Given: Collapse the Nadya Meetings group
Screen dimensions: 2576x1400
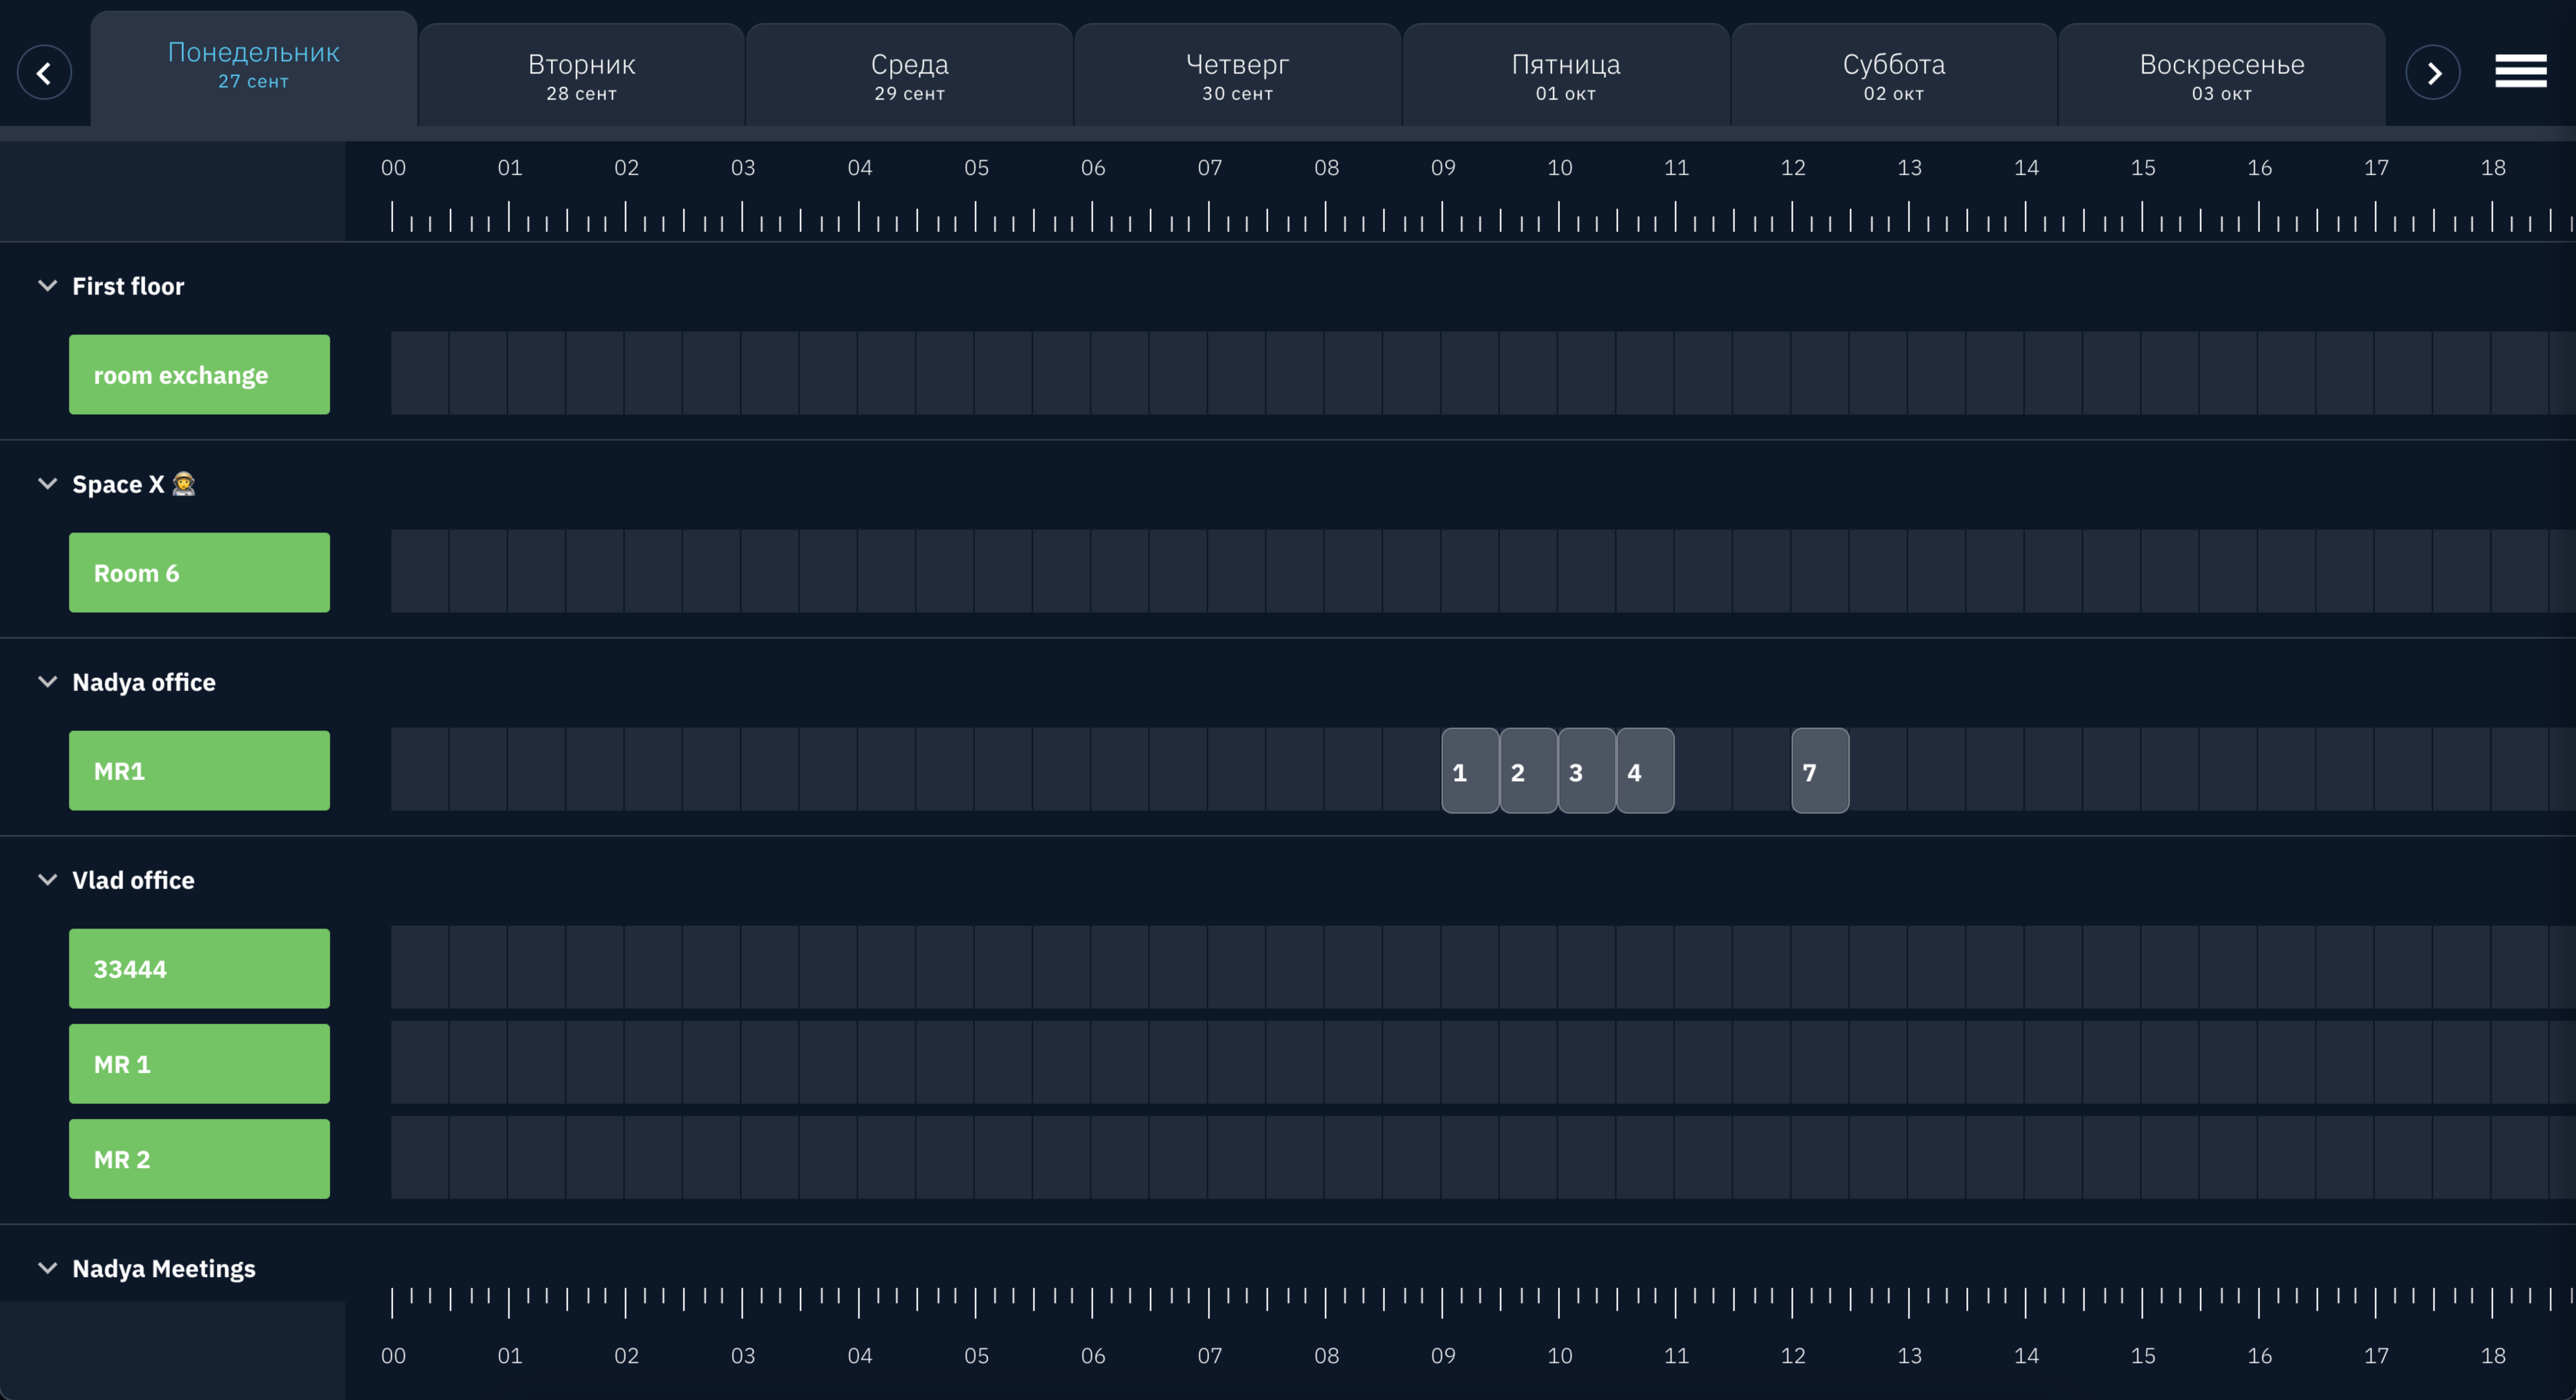Looking at the screenshot, I should click(47, 1268).
